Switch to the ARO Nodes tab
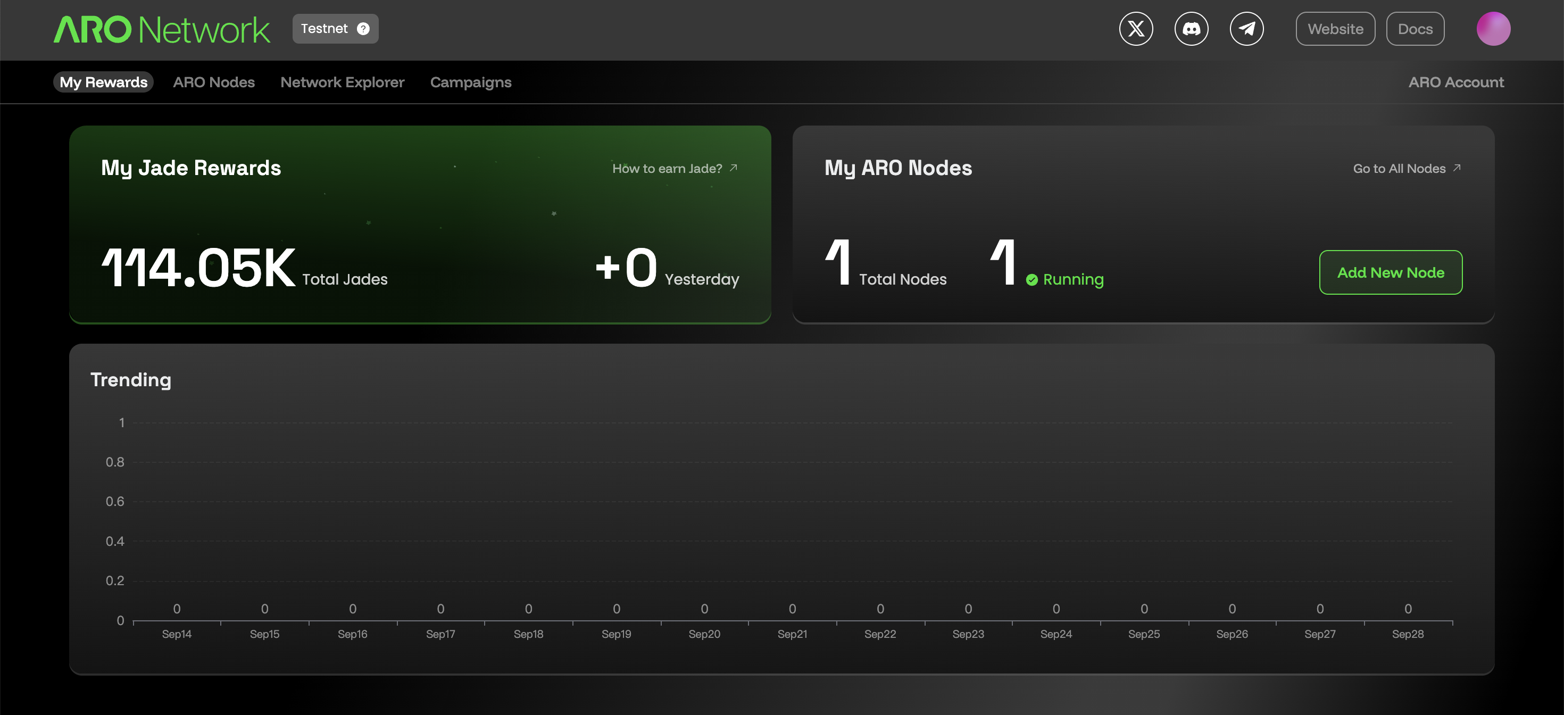 (214, 82)
